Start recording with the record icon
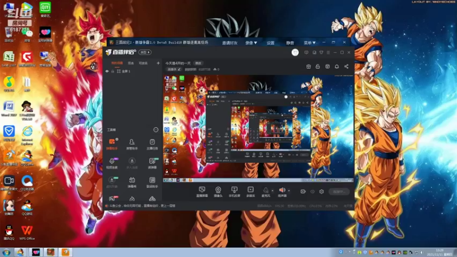Image resolution: width=457 pixels, height=257 pixels. [x=303, y=191]
